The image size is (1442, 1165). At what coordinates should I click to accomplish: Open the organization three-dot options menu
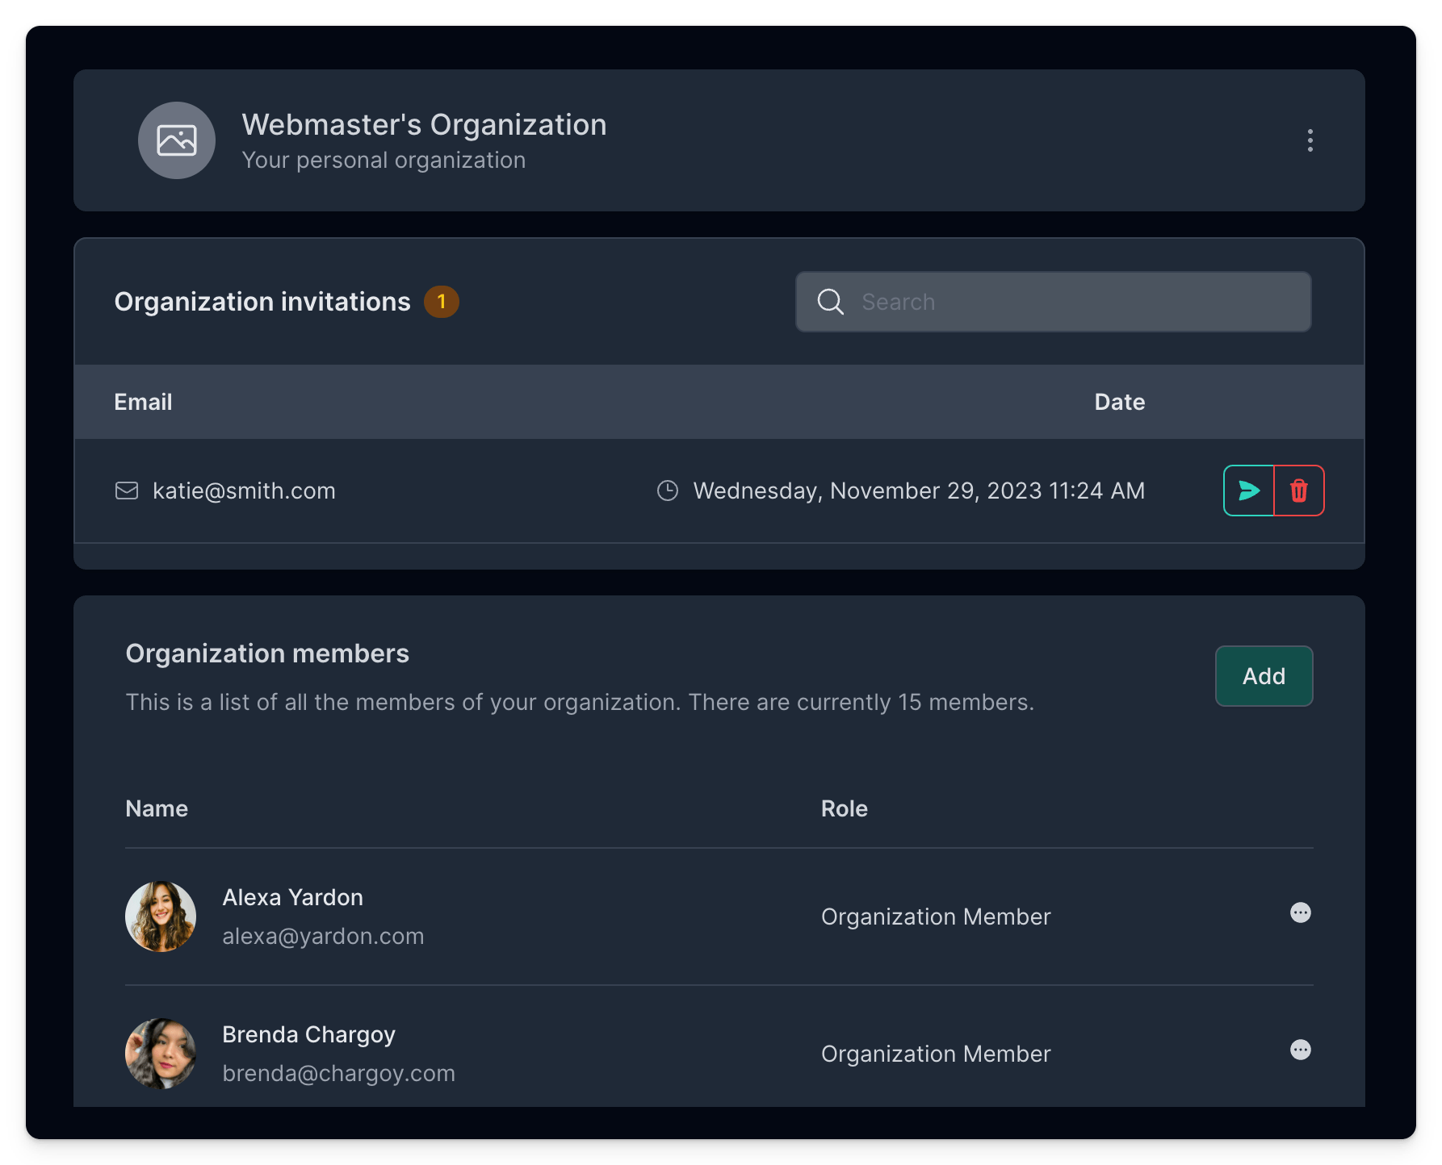tap(1310, 140)
